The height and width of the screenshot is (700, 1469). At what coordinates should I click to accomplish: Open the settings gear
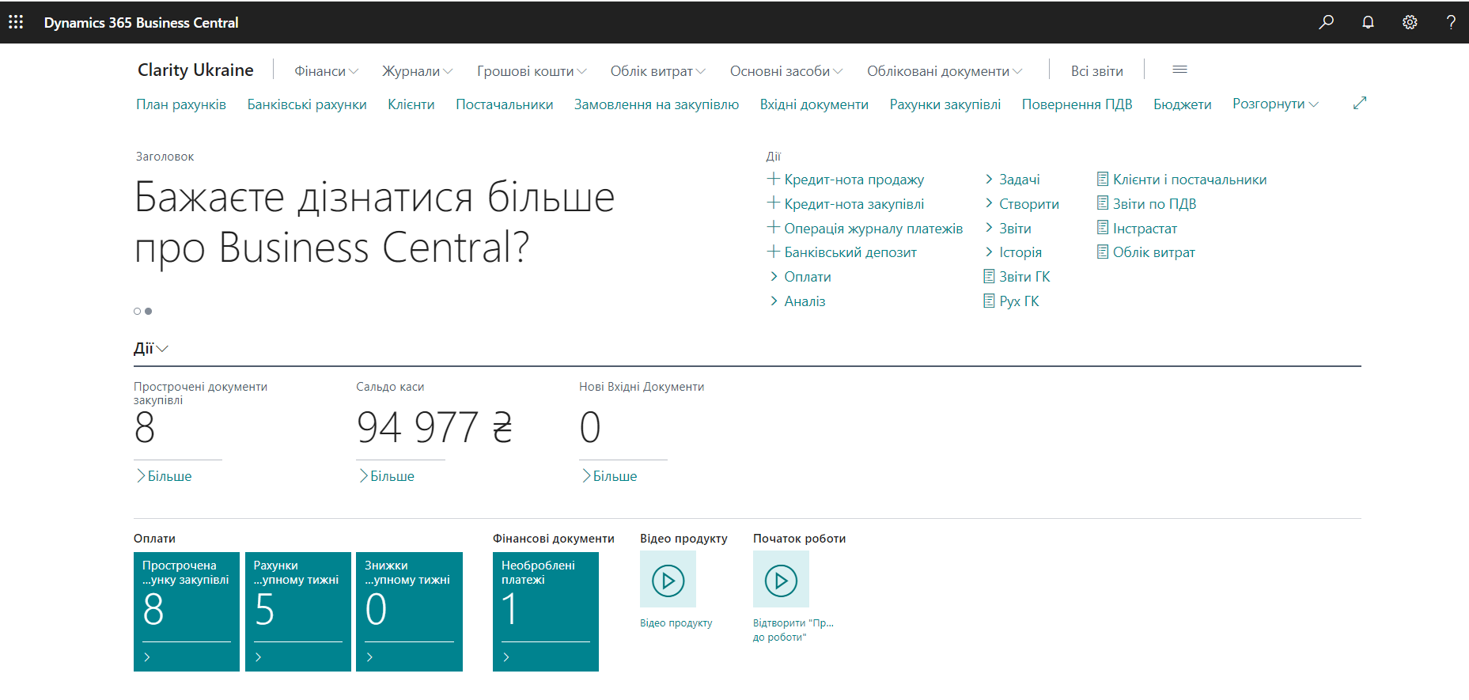pos(1410,22)
